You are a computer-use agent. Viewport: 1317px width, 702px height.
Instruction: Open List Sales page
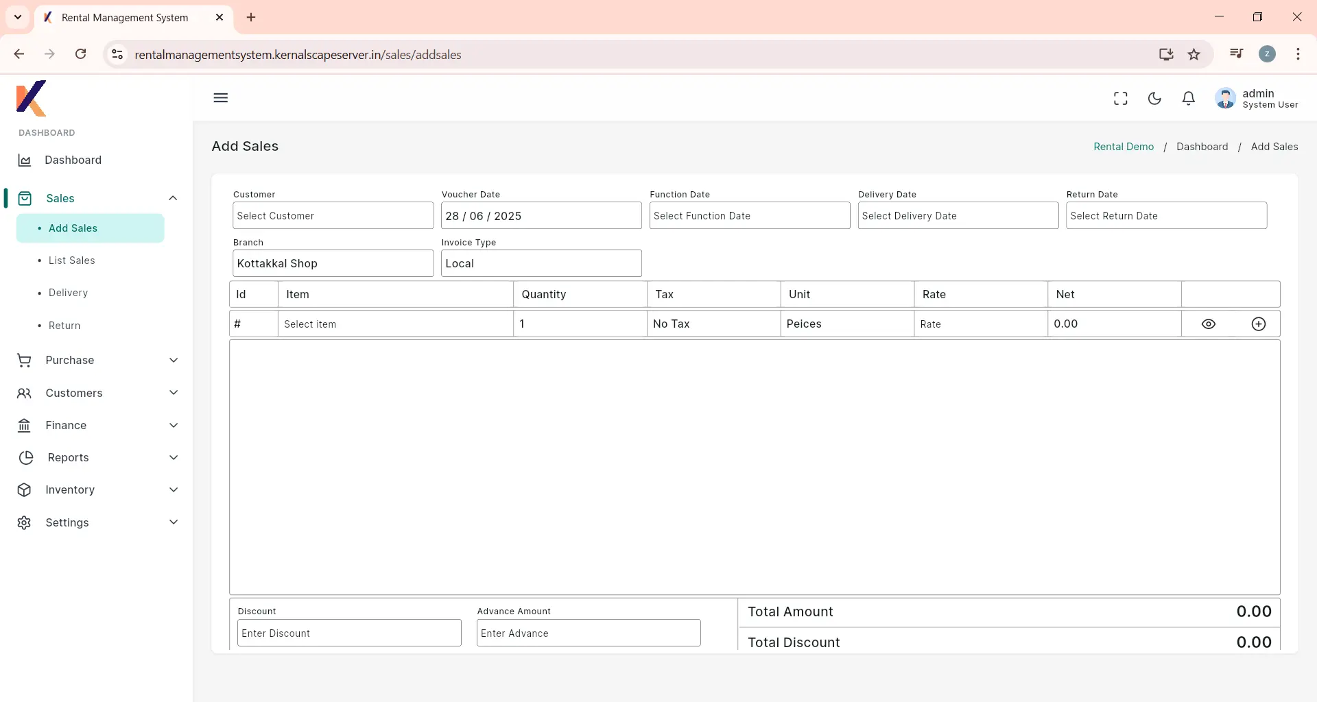pyautogui.click(x=72, y=261)
